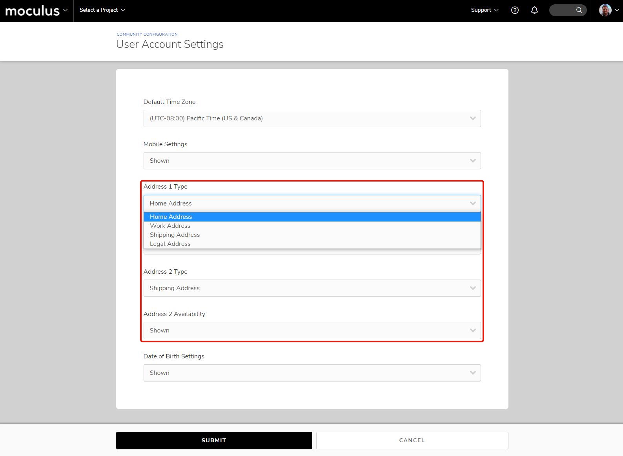The image size is (623, 456).
Task: Click the help question mark icon
Action: [515, 10]
